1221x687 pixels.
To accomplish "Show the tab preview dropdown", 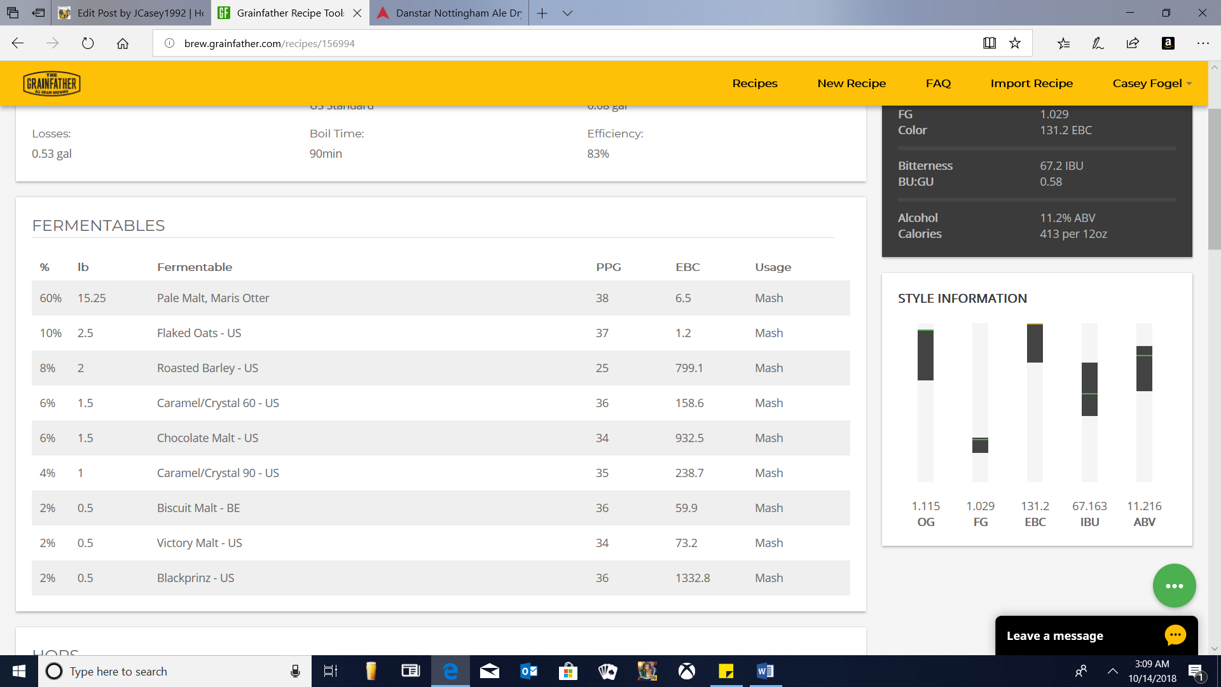I will 568,13.
